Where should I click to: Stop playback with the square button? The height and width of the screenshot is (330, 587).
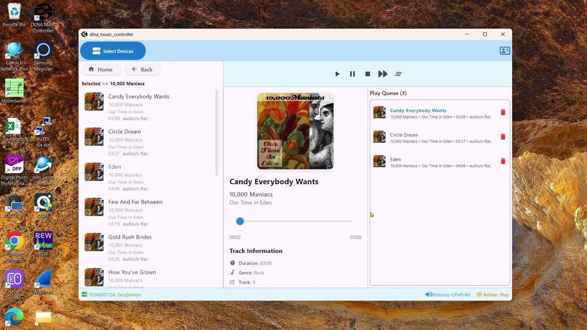(x=367, y=74)
